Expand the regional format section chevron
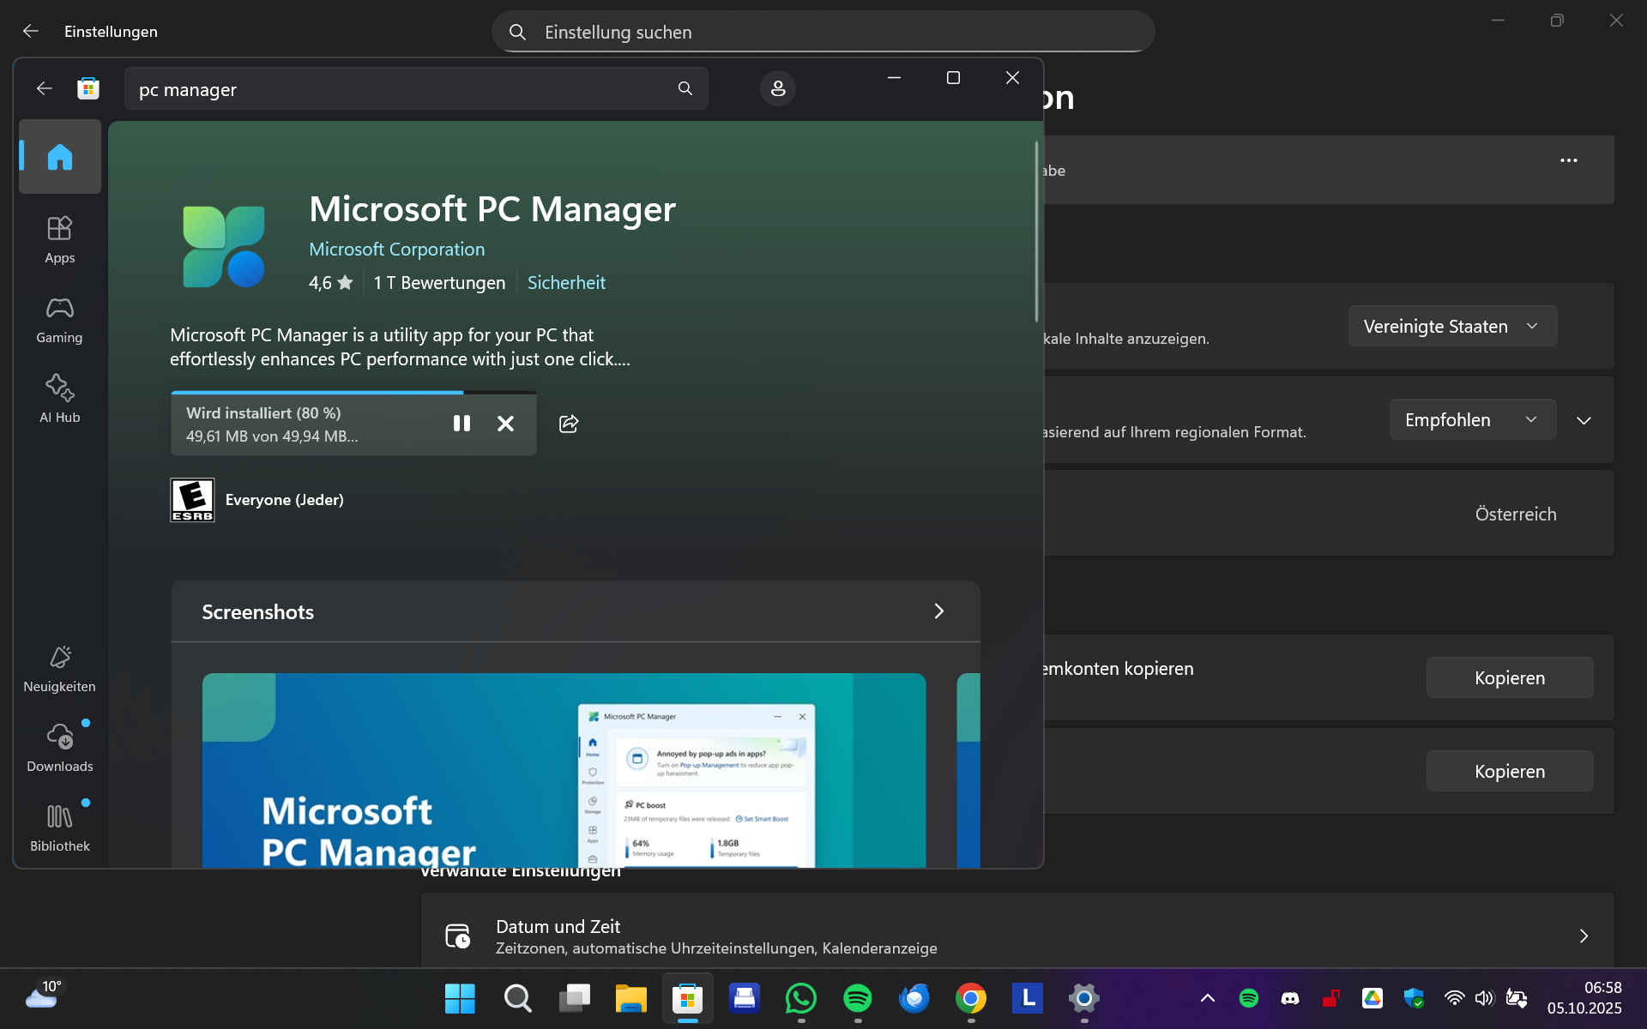The width and height of the screenshot is (1647, 1029). (x=1584, y=420)
